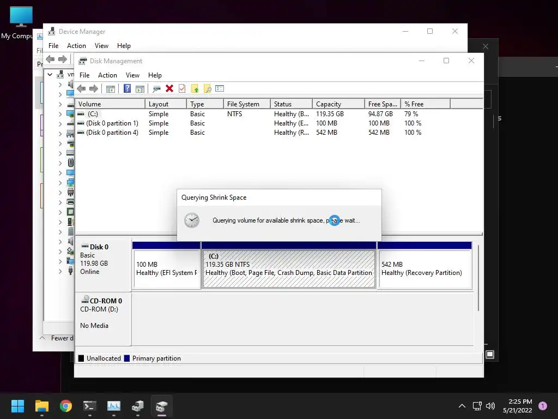Screen dimensions: 558x419
Task: Switch to Device Manager on the taskbar
Action: point(138,406)
